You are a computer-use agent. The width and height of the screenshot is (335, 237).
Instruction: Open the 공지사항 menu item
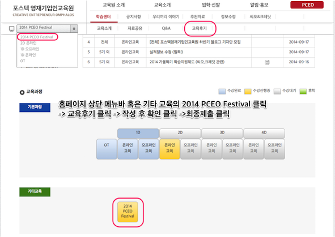pyautogui.click(x=134, y=16)
